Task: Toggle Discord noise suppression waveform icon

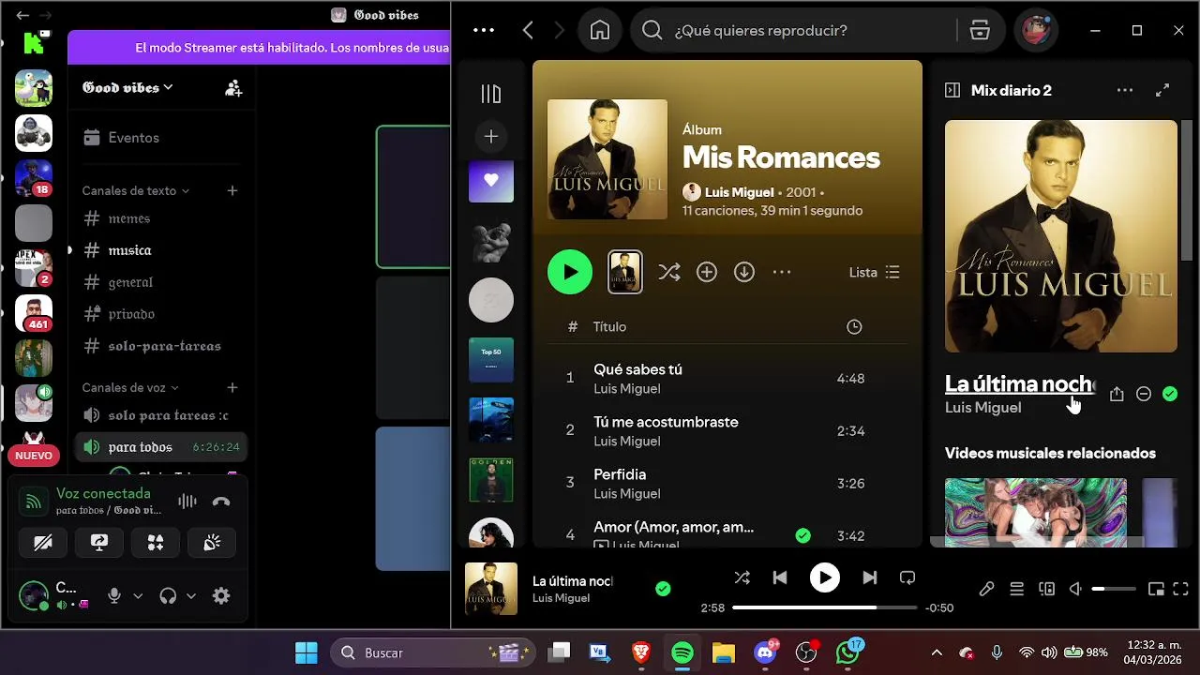Action: coord(187,502)
